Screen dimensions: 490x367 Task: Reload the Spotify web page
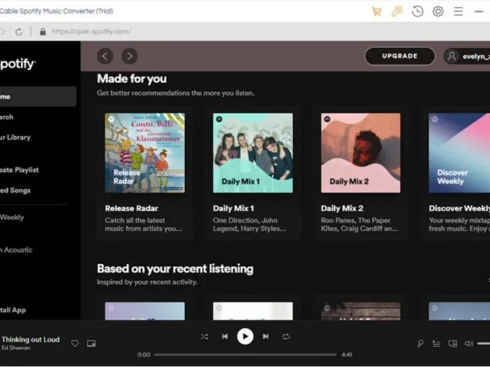(19, 32)
